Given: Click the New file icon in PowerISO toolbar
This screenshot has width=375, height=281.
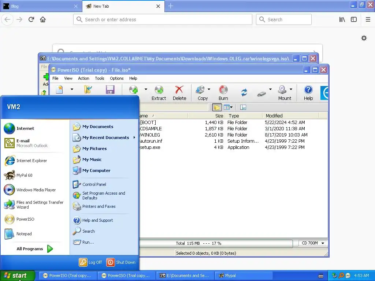Looking at the screenshot, I should (x=59, y=89).
